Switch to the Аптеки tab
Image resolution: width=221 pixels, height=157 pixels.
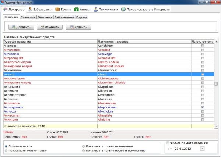(x=82, y=10)
